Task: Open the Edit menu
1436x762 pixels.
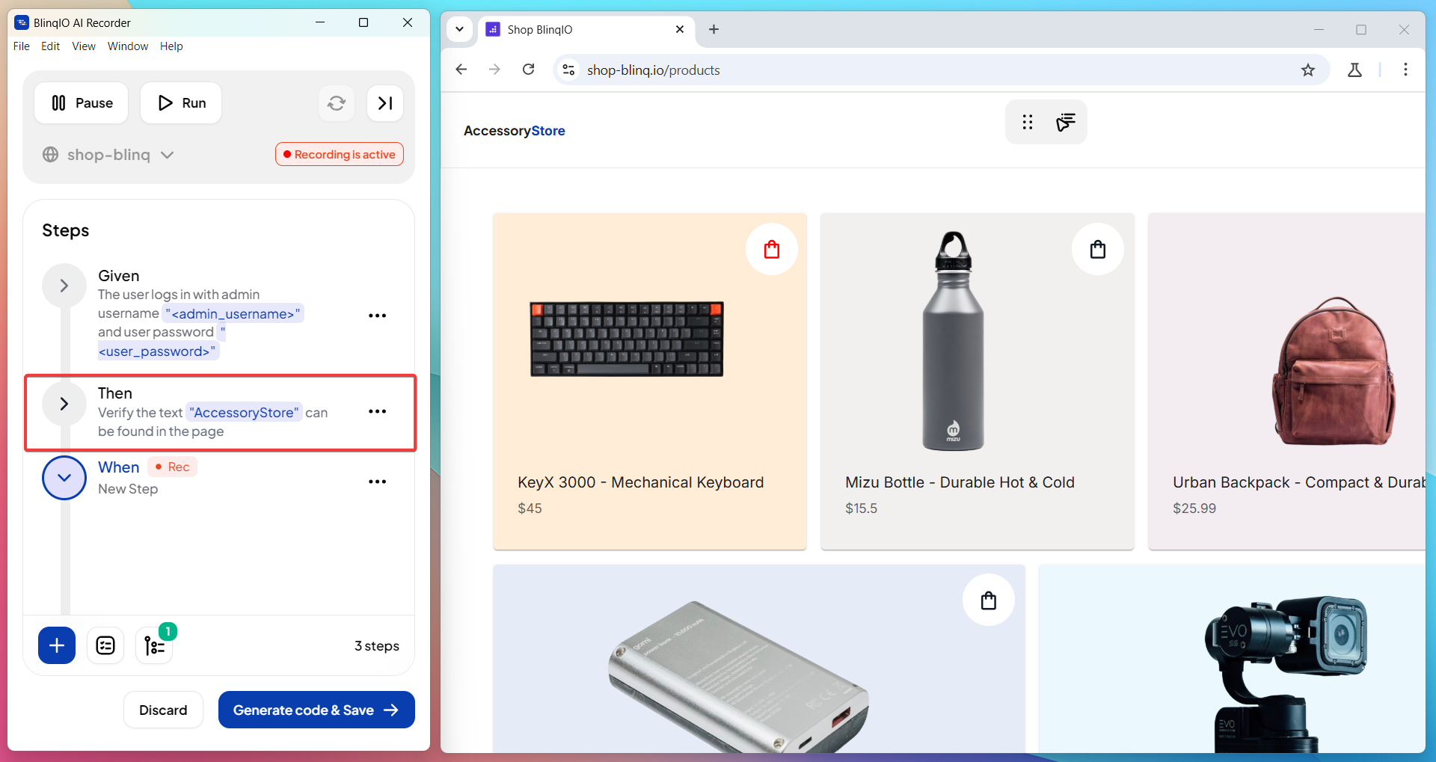Action: 50,46
